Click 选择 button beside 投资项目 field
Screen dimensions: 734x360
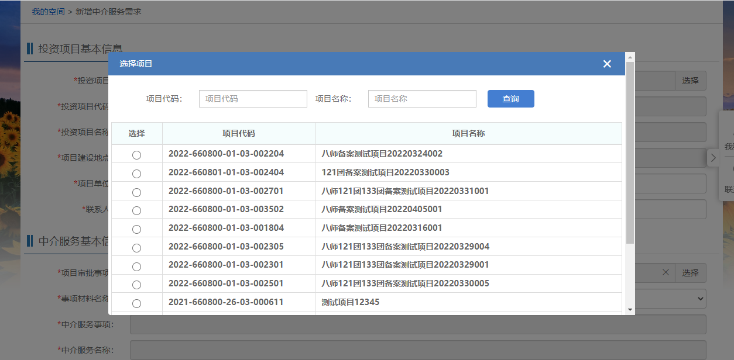pos(690,81)
